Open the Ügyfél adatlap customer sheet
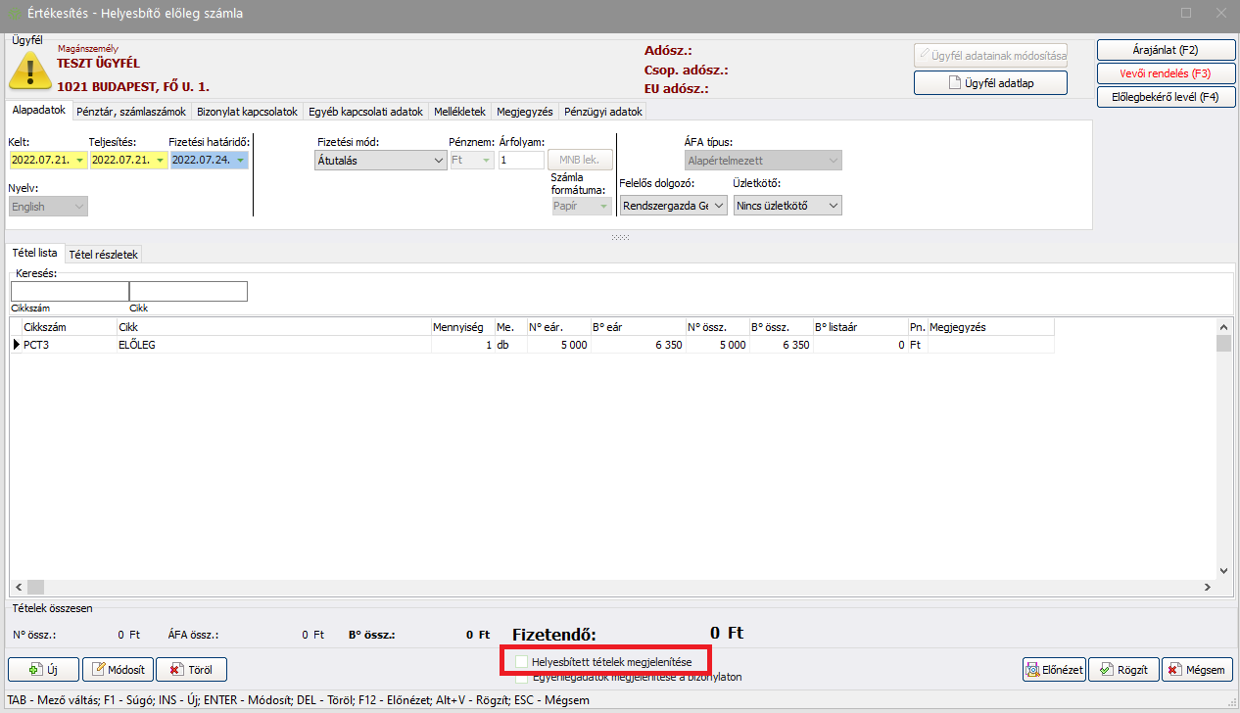Image resolution: width=1240 pixels, height=713 pixels. (x=990, y=83)
